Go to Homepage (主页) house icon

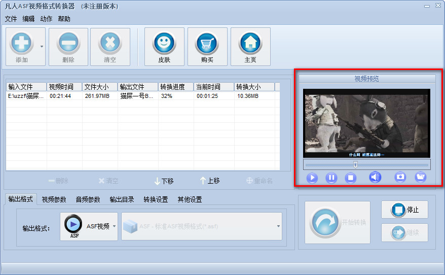coord(250,44)
